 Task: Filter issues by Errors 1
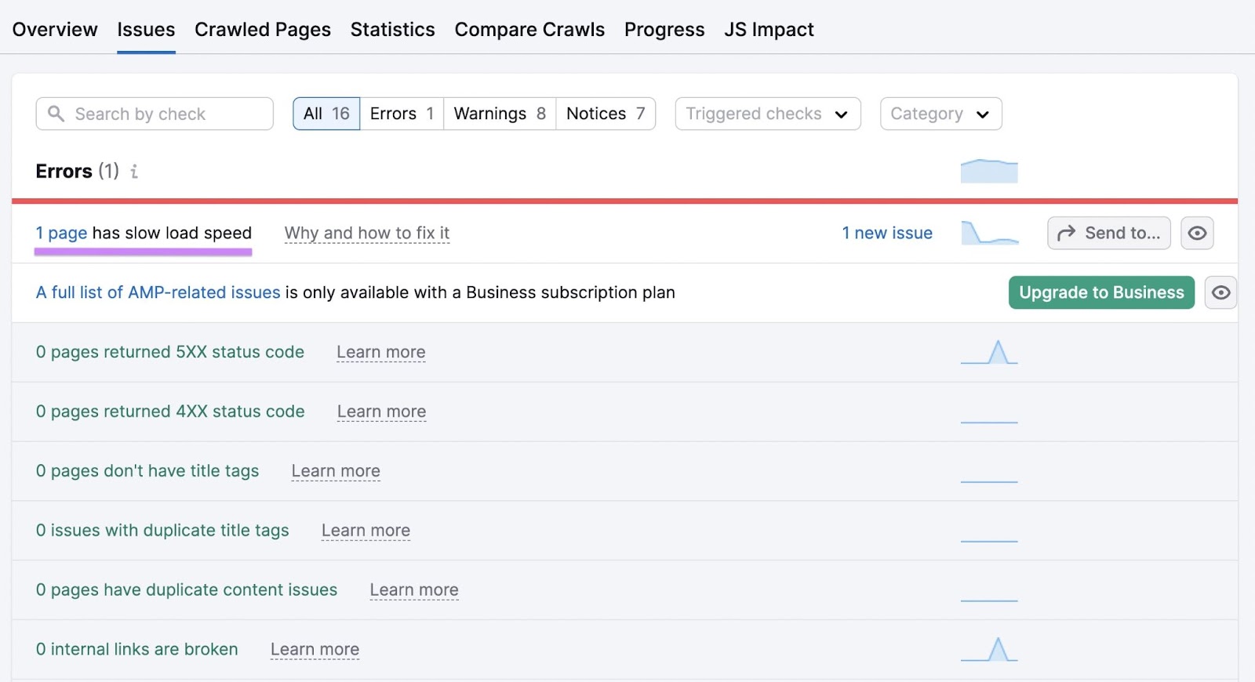click(x=402, y=114)
